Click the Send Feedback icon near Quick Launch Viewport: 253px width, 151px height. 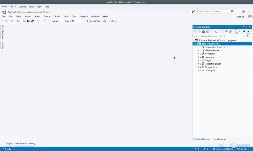[193, 11]
